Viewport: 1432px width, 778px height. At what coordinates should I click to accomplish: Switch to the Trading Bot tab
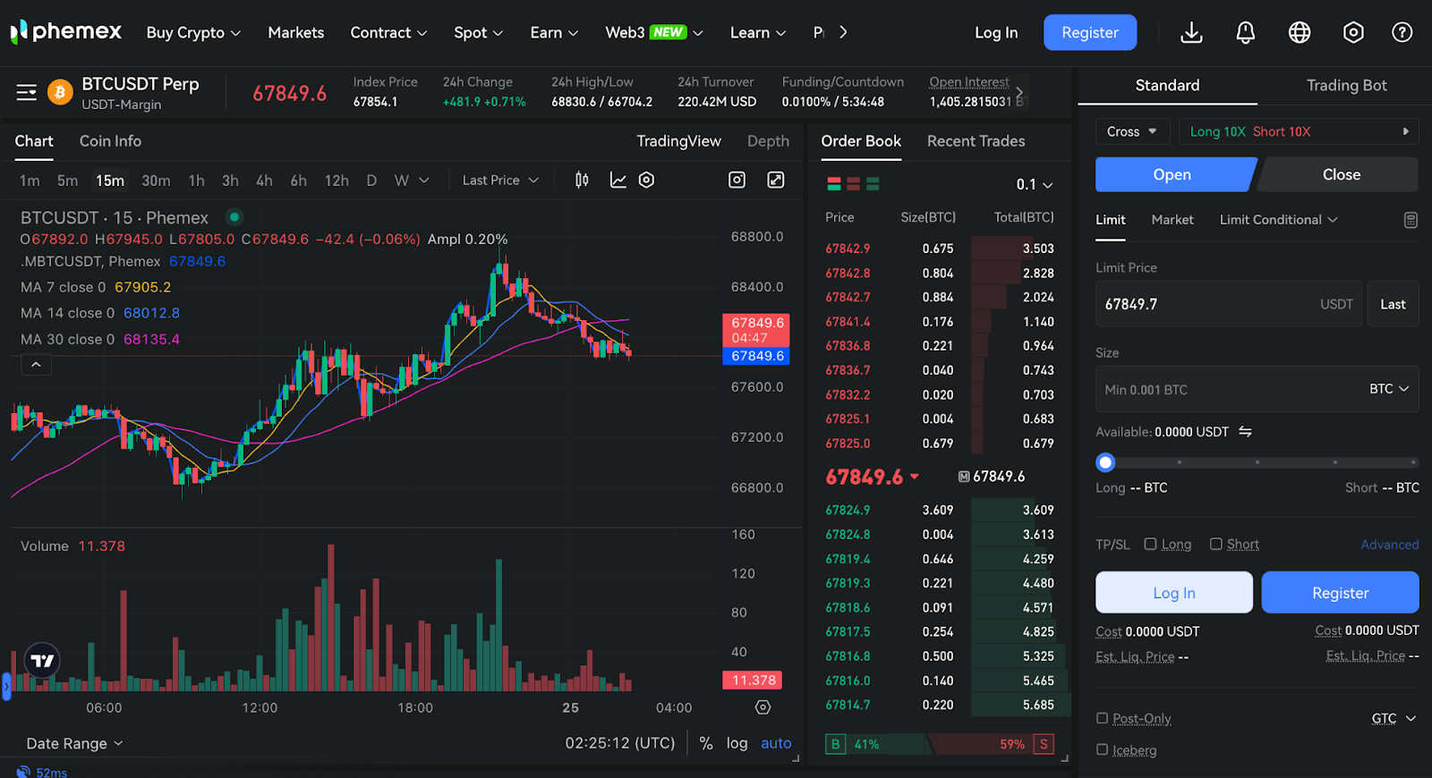tap(1346, 86)
